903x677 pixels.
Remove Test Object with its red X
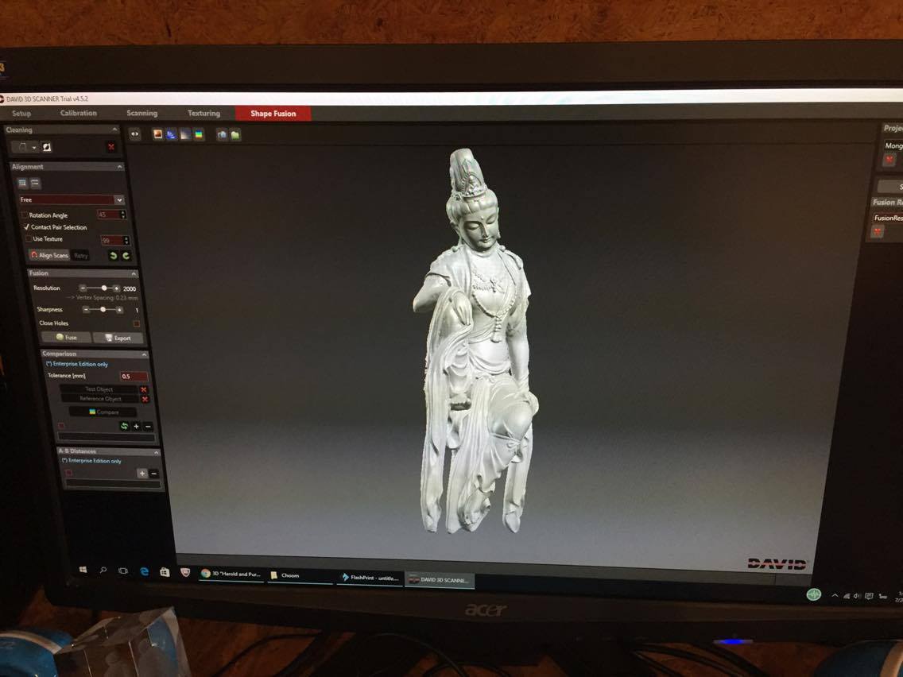[x=144, y=389]
